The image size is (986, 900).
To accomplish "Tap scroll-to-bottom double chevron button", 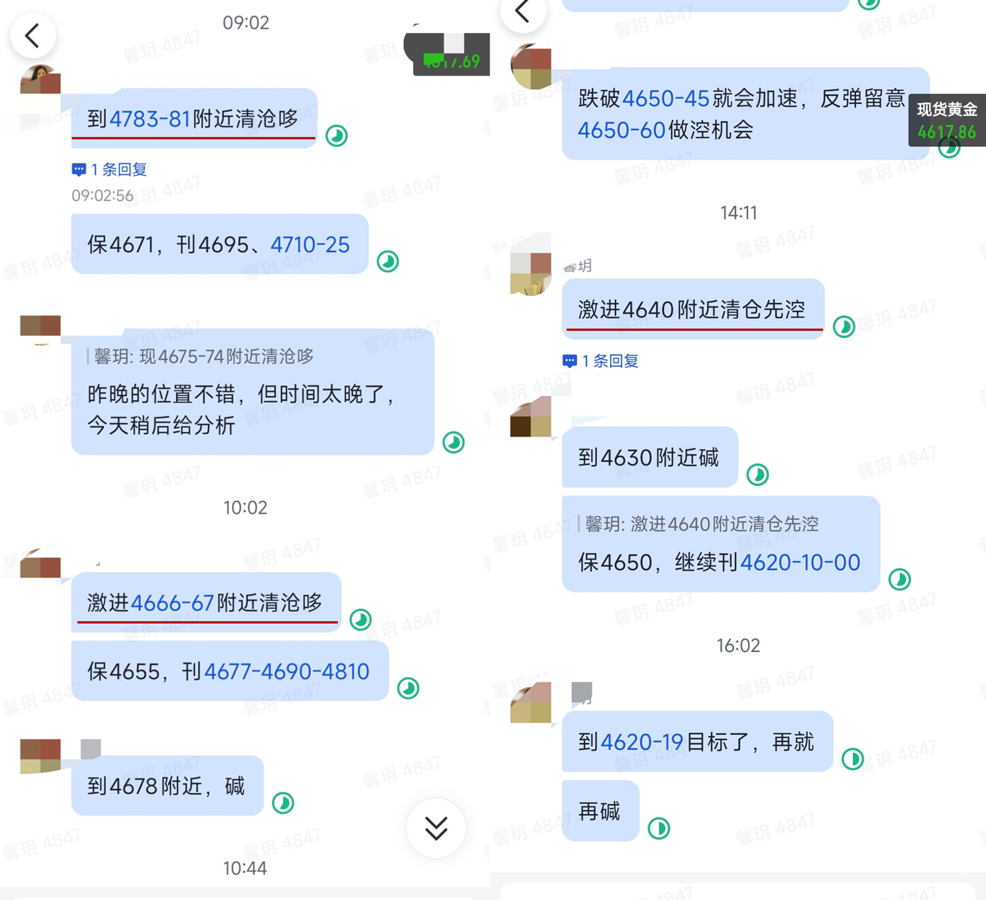I will tap(436, 828).
